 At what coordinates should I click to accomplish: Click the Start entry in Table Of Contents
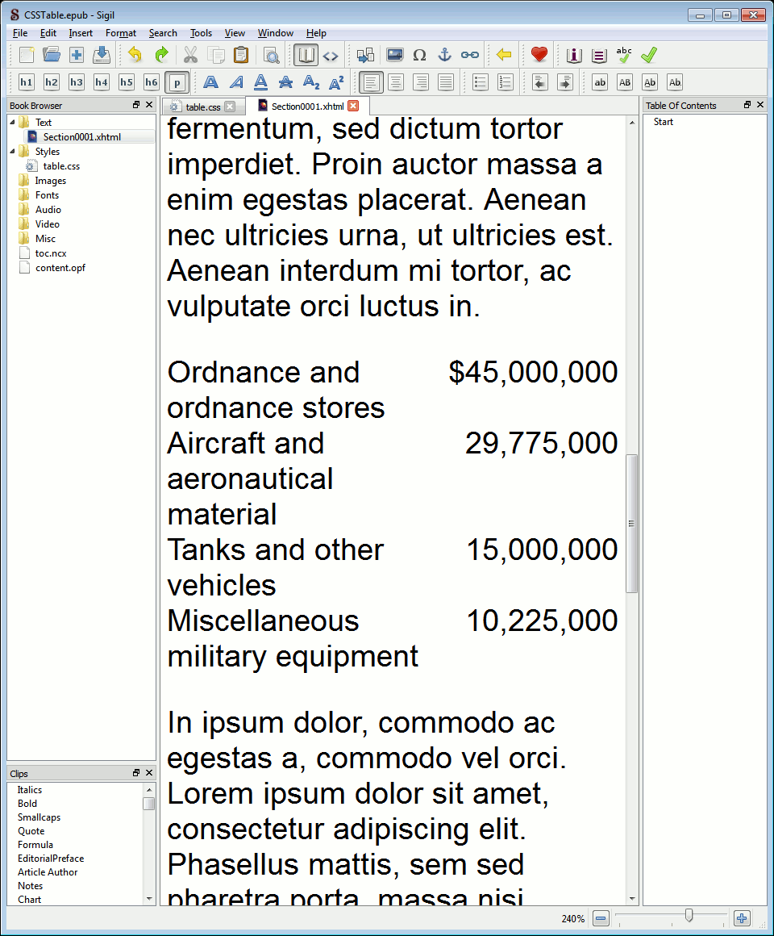663,122
